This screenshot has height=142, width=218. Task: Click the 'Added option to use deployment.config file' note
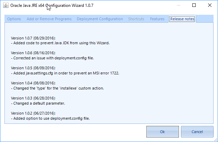pyautogui.click(x=50, y=118)
